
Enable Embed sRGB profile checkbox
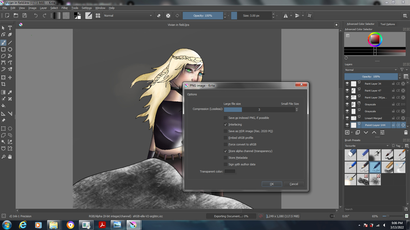(225, 138)
